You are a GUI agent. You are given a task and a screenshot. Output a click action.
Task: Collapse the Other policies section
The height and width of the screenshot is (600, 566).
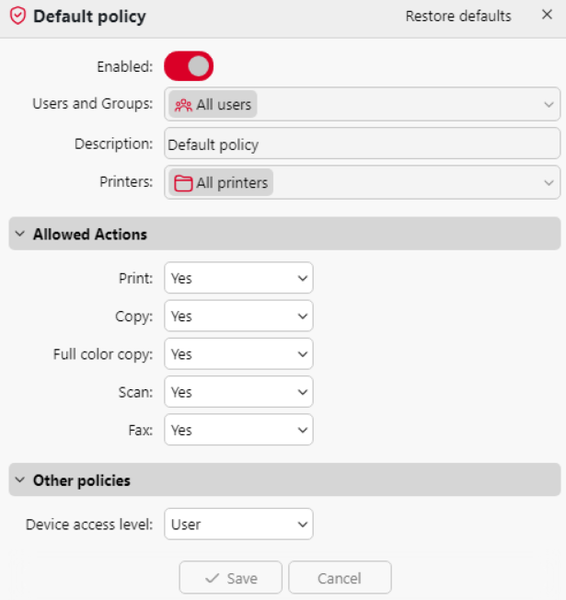(x=20, y=480)
